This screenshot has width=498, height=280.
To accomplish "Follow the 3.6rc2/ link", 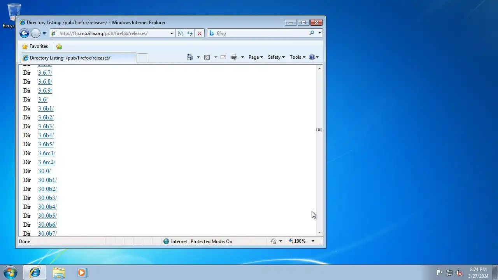I will (47, 162).
